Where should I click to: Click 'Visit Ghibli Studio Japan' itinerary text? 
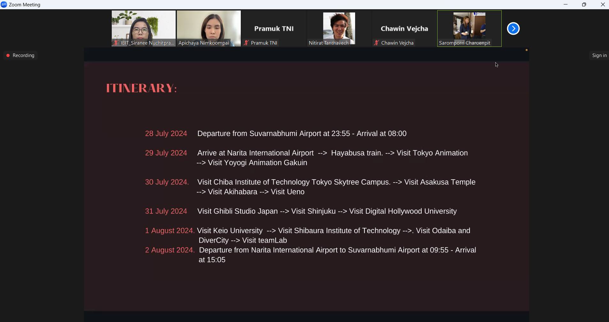(238, 211)
